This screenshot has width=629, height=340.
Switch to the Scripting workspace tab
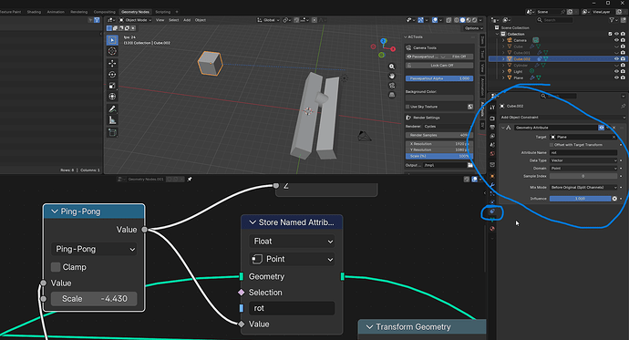pos(163,12)
